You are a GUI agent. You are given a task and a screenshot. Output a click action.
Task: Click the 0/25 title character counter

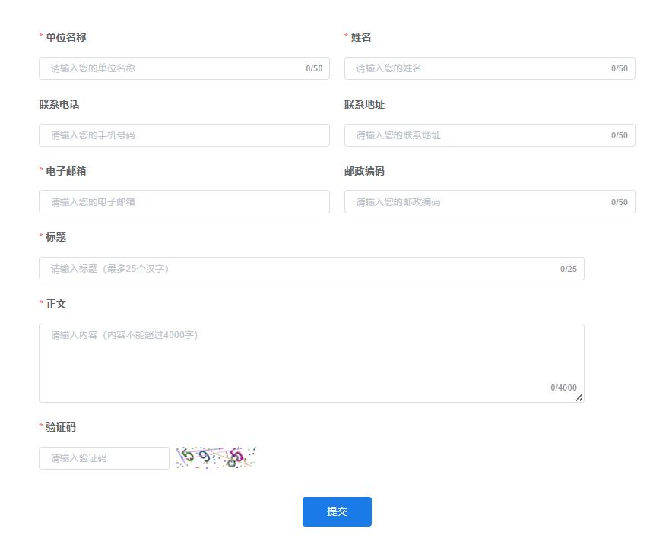[x=569, y=269]
